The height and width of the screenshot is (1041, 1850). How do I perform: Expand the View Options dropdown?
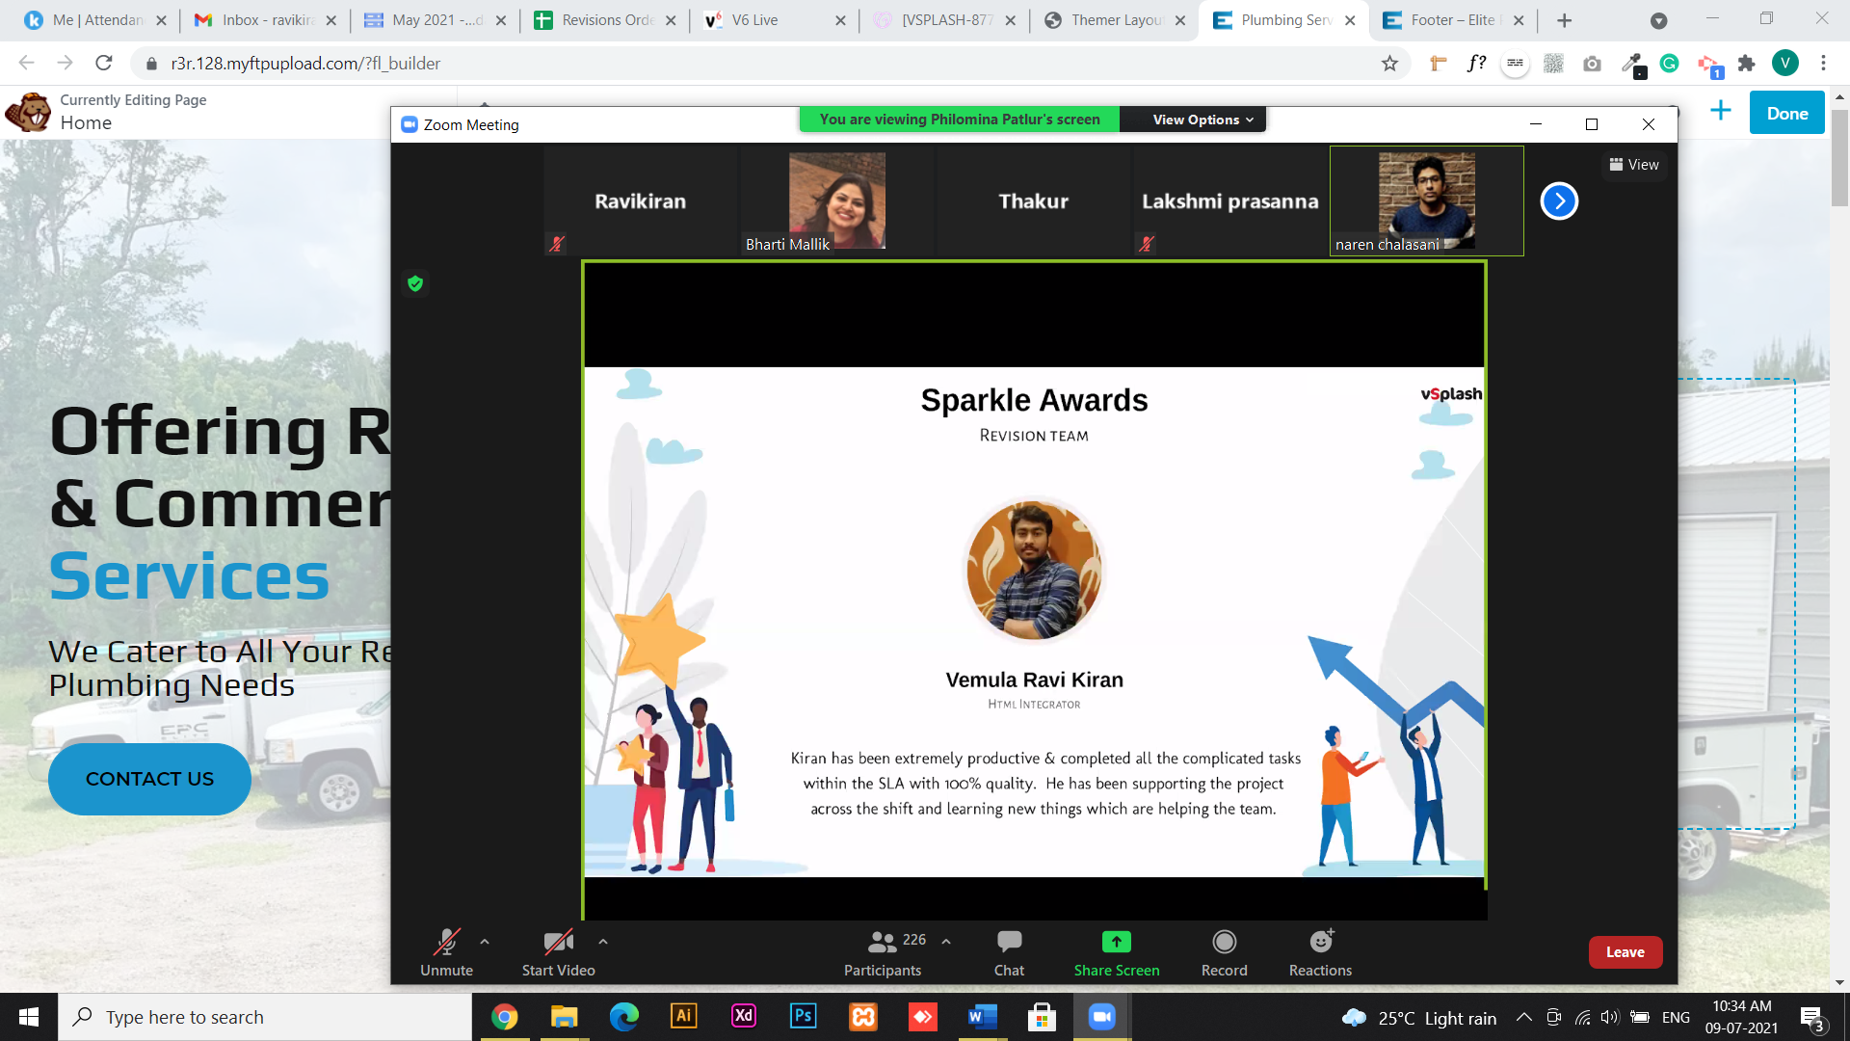click(x=1202, y=120)
